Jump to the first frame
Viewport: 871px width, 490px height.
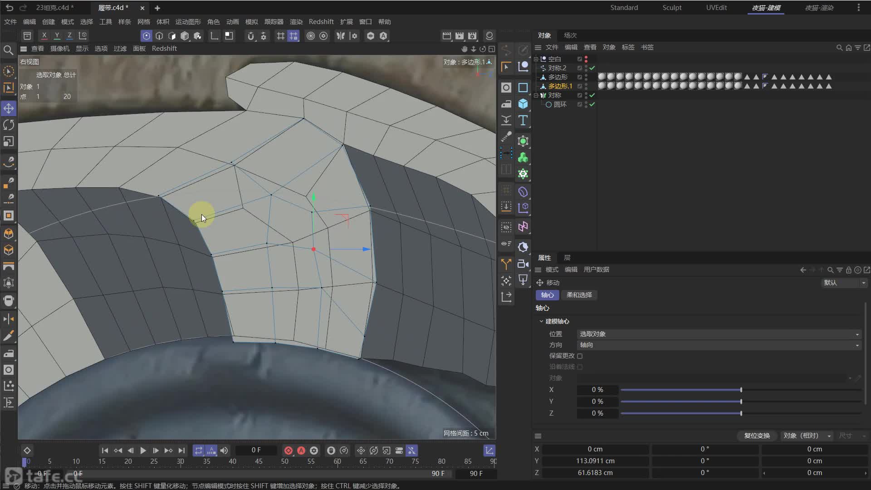pos(105,451)
